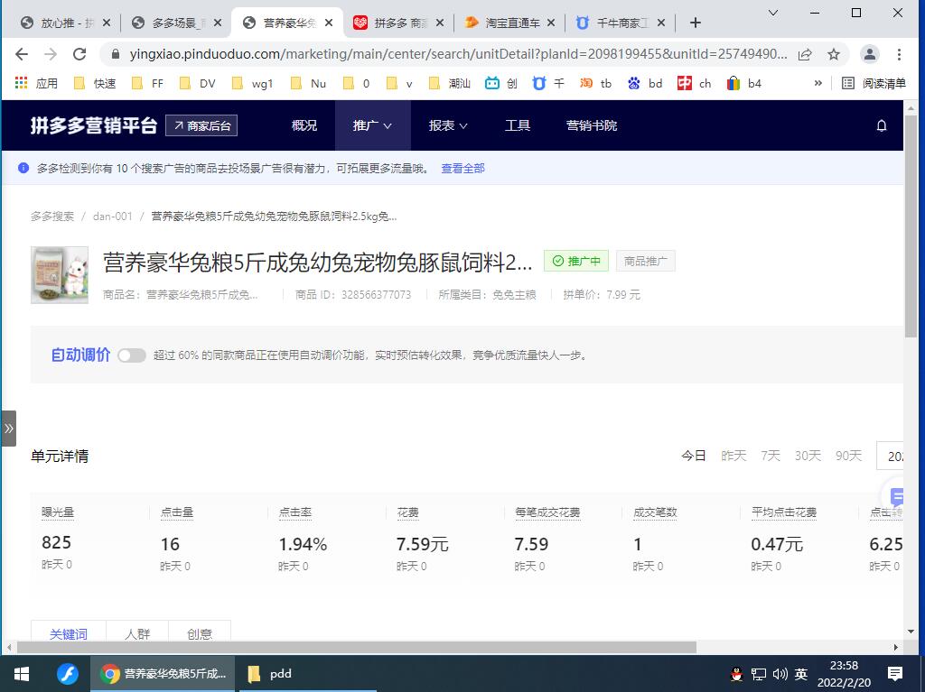925x692 pixels.
Task: Click the share page icon in address bar
Action: click(805, 54)
